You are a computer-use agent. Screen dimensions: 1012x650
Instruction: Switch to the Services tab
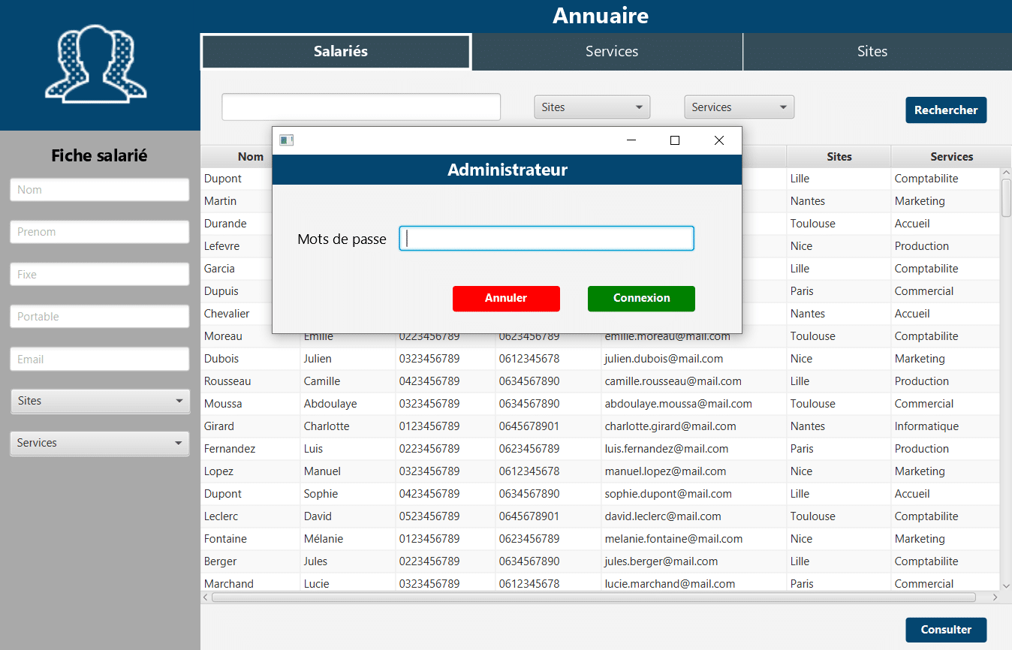pos(611,51)
